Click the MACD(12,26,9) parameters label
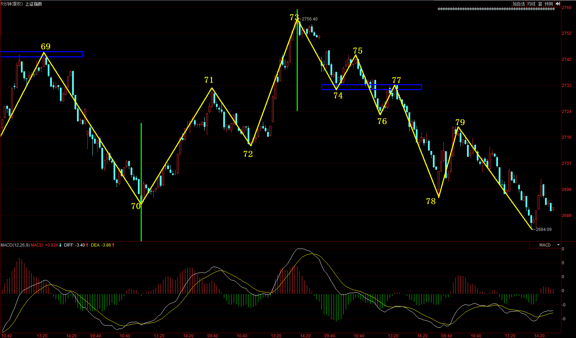Viewport: 576px width, 338px height. (15, 245)
